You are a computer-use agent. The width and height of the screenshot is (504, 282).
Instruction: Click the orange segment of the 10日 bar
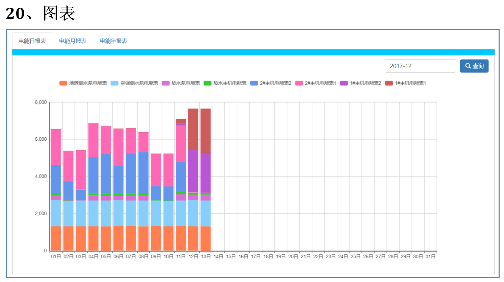point(168,238)
